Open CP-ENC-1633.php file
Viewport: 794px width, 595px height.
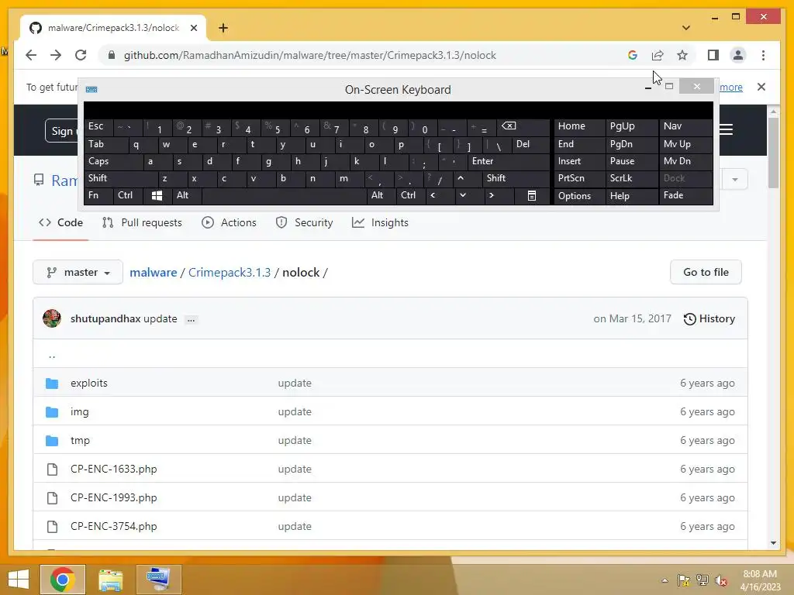pos(114,469)
